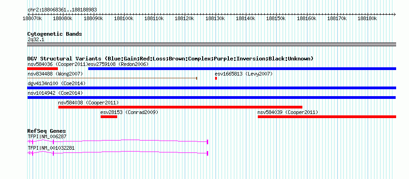Open the nsv1014942 (Coe2014) label

55,93
